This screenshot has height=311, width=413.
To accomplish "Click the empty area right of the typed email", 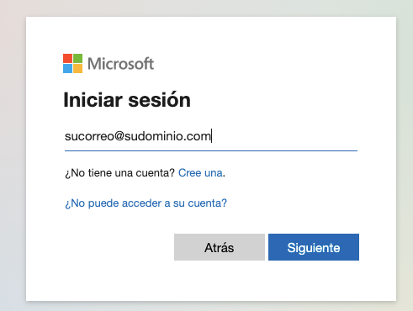I will [x=284, y=136].
